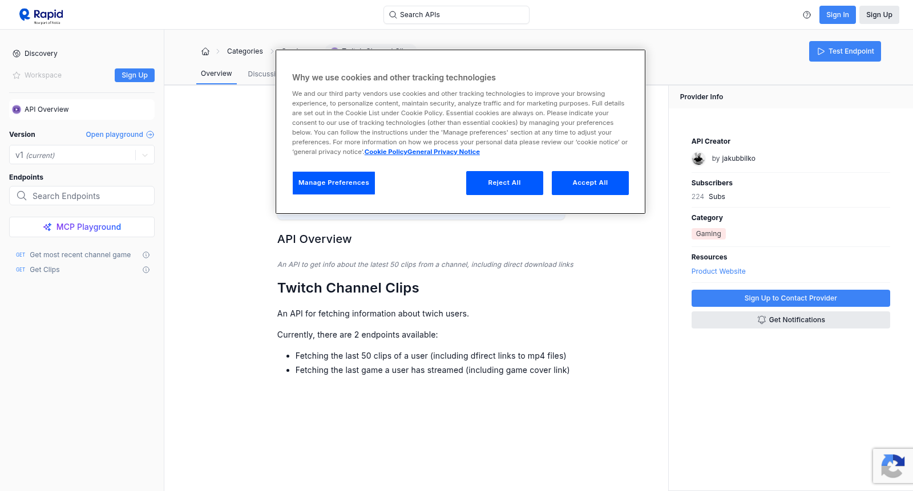
Task: Expand the v1 (current) version dropdown
Action: (x=82, y=155)
